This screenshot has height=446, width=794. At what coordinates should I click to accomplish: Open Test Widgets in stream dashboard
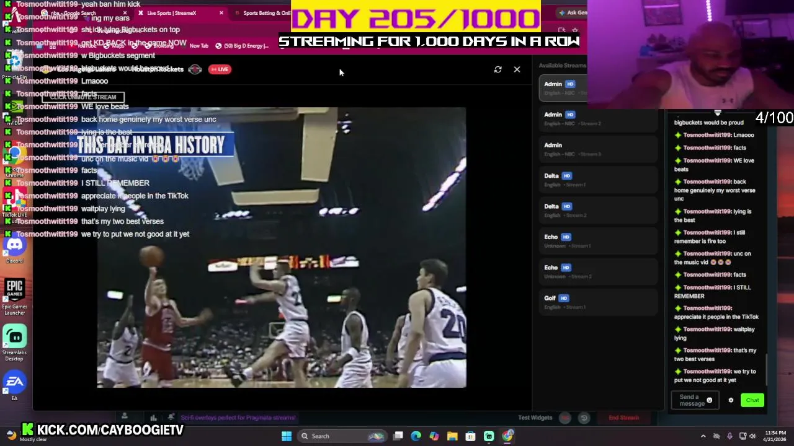point(535,418)
